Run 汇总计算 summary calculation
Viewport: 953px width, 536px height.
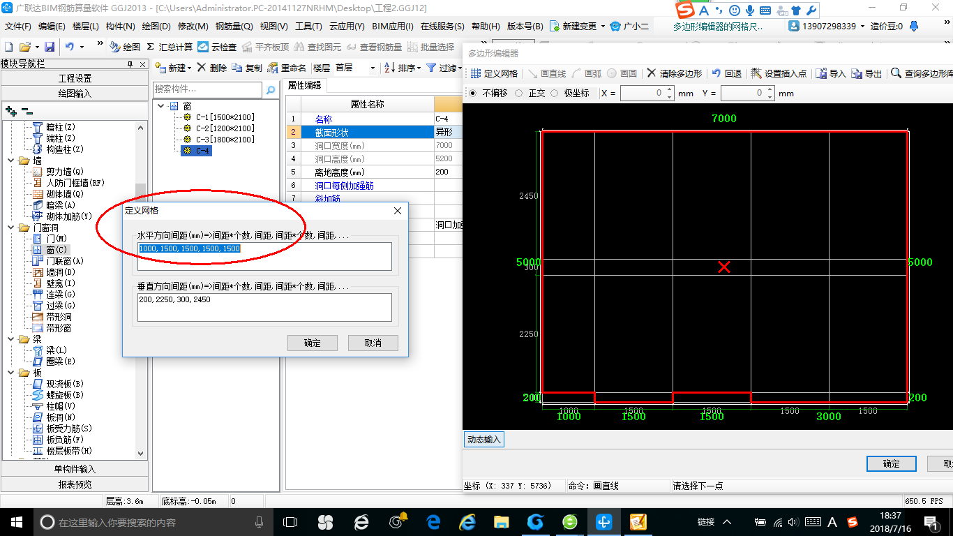(170, 47)
